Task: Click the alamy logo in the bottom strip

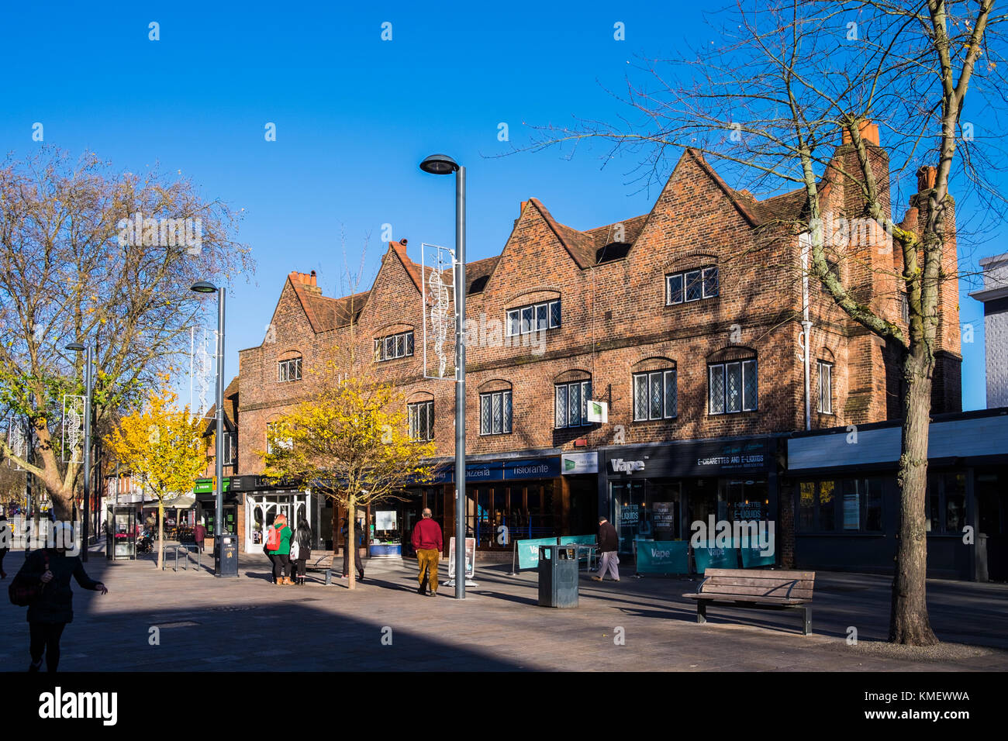Action: (78, 706)
